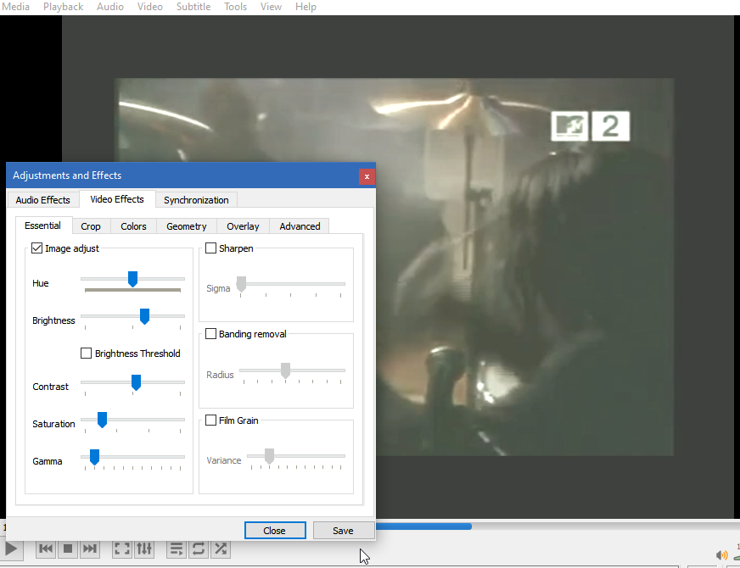Open the Colors sub-tab

(x=133, y=226)
